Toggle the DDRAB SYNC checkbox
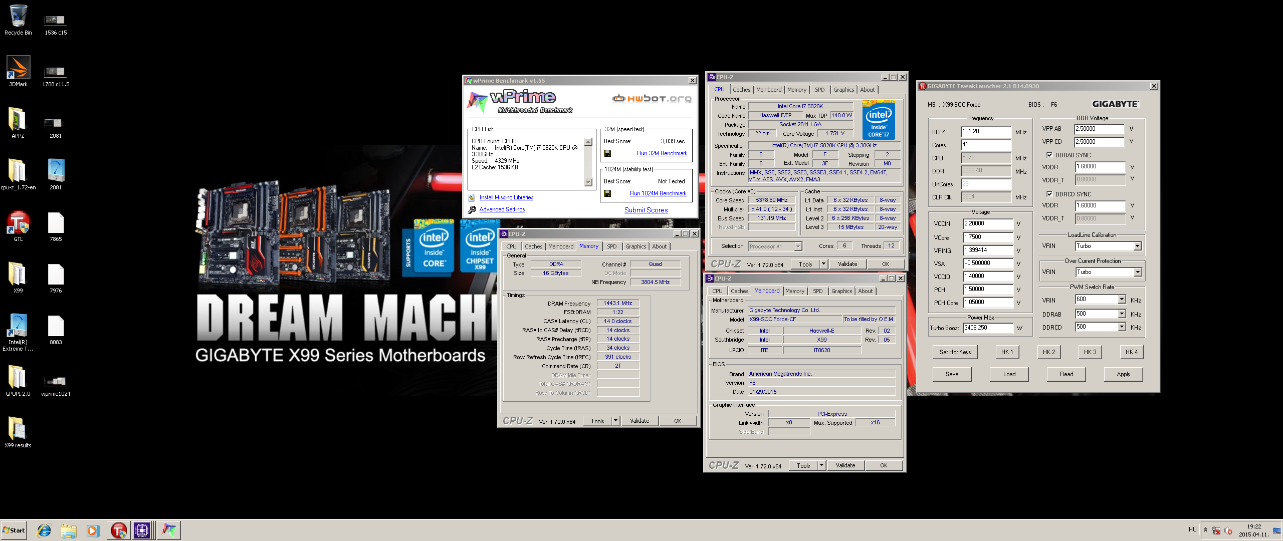Viewport: 1283px width, 541px height. click(1049, 155)
